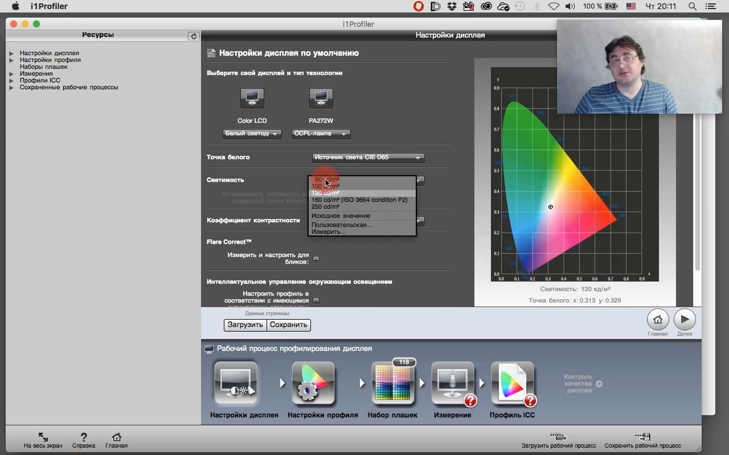Click the white point marker on chromaticity diagram
The image size is (729, 455).
tap(551, 207)
